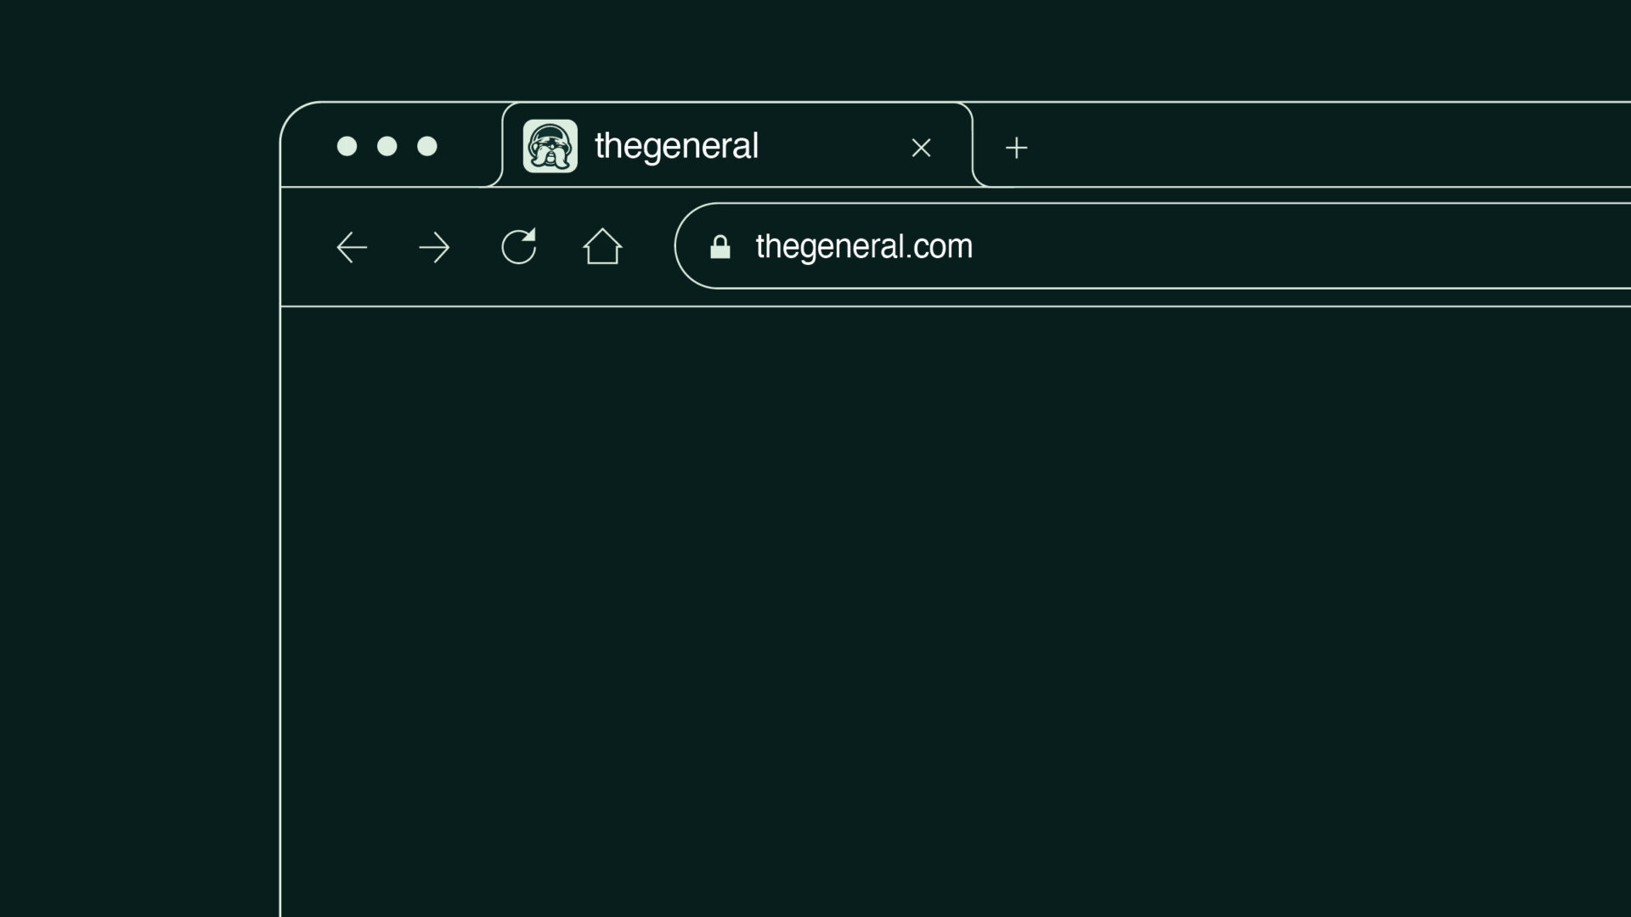The width and height of the screenshot is (1631, 917).
Task: Open a new tab with the plus icon
Action: tap(1016, 148)
